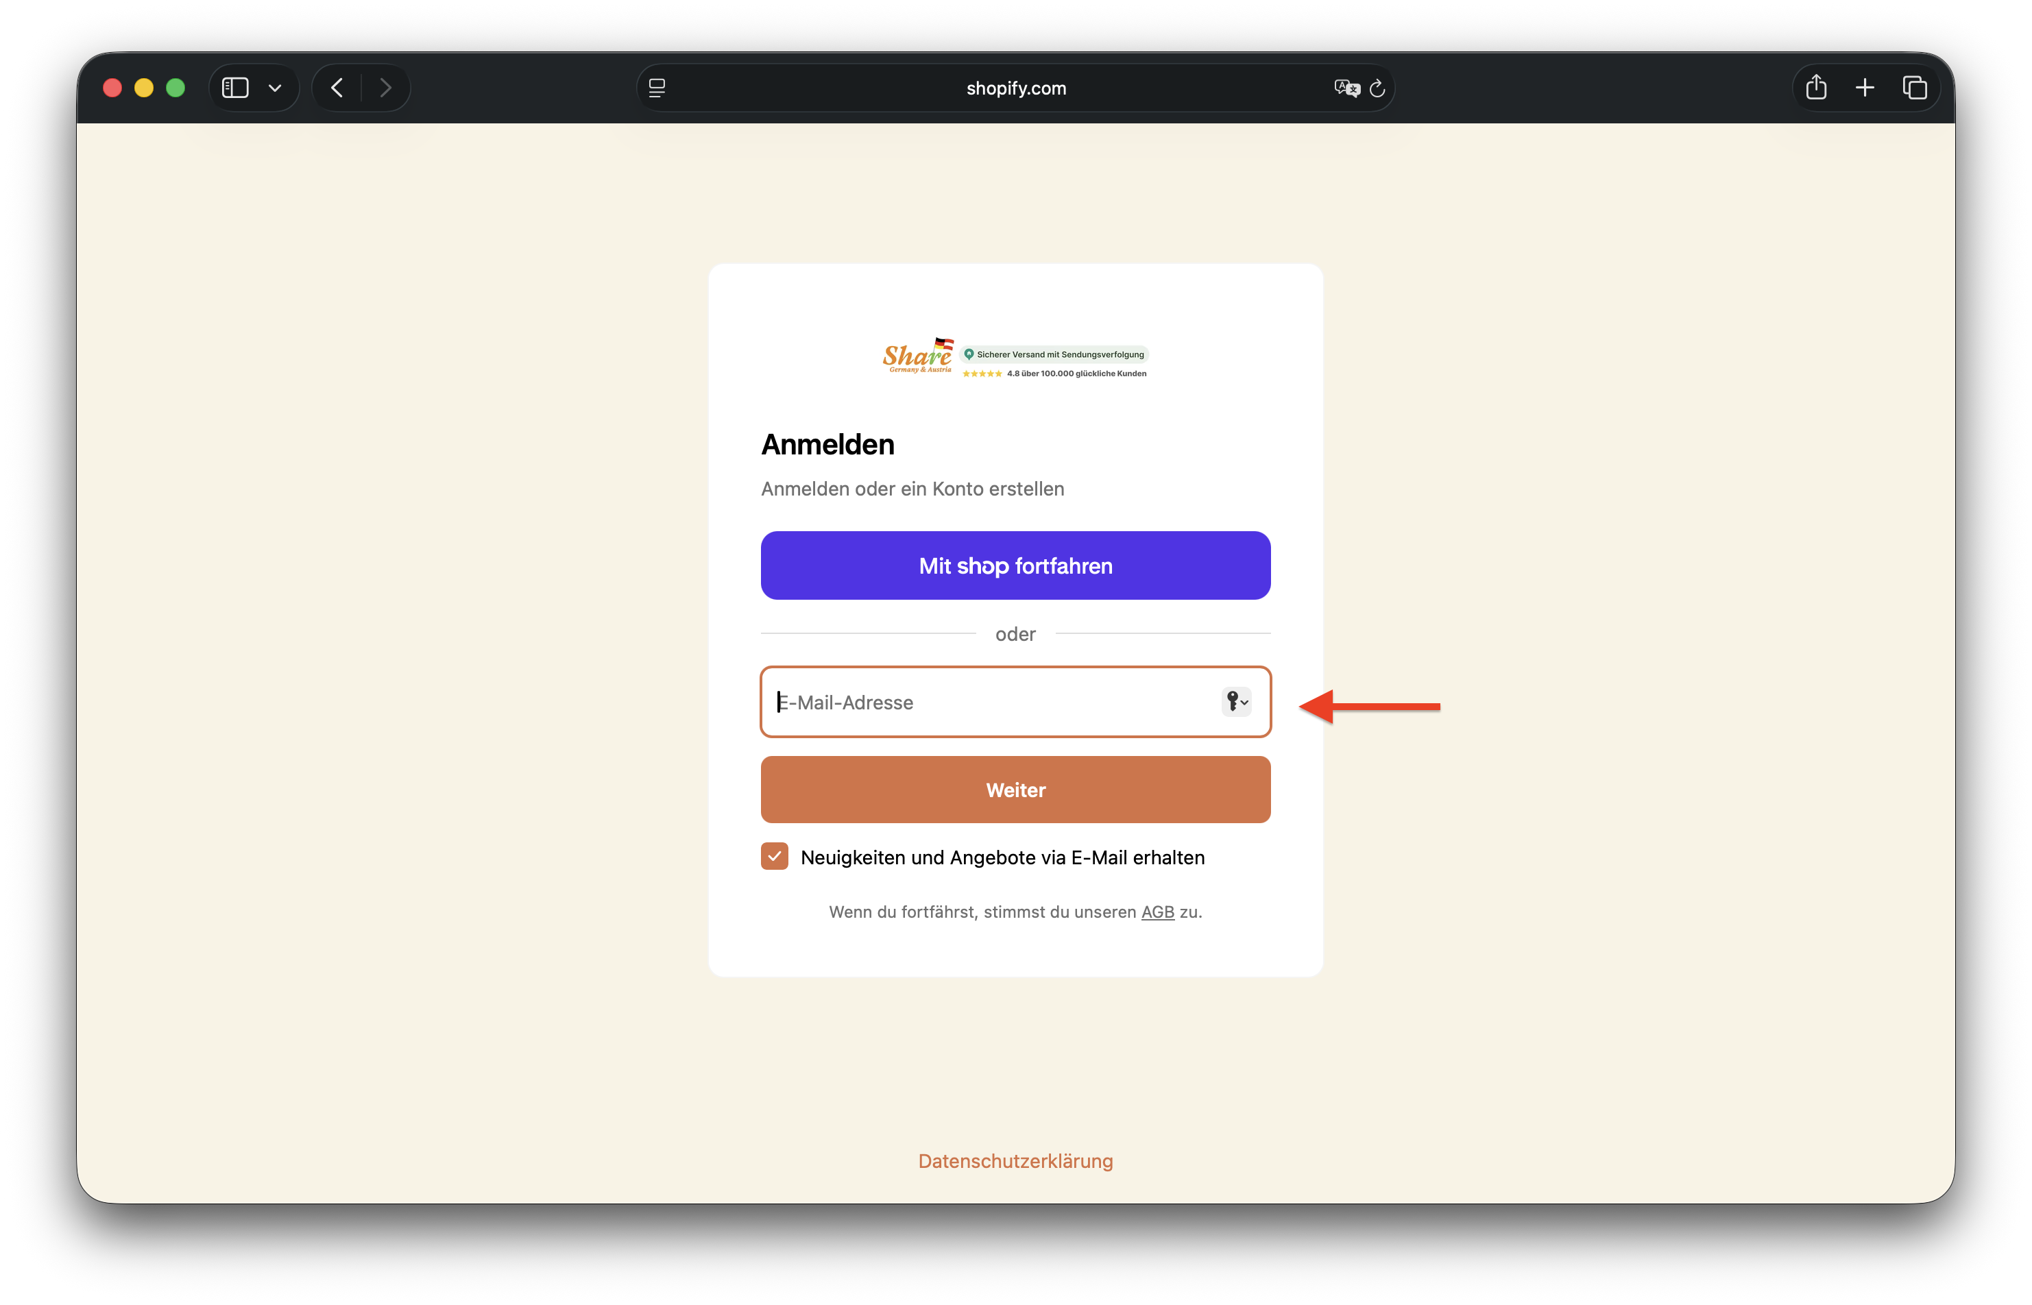
Task: Open the AGB terms link
Action: (x=1157, y=912)
